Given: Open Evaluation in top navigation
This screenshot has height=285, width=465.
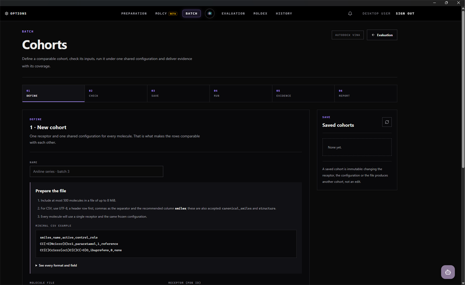Looking at the screenshot, I should (233, 13).
